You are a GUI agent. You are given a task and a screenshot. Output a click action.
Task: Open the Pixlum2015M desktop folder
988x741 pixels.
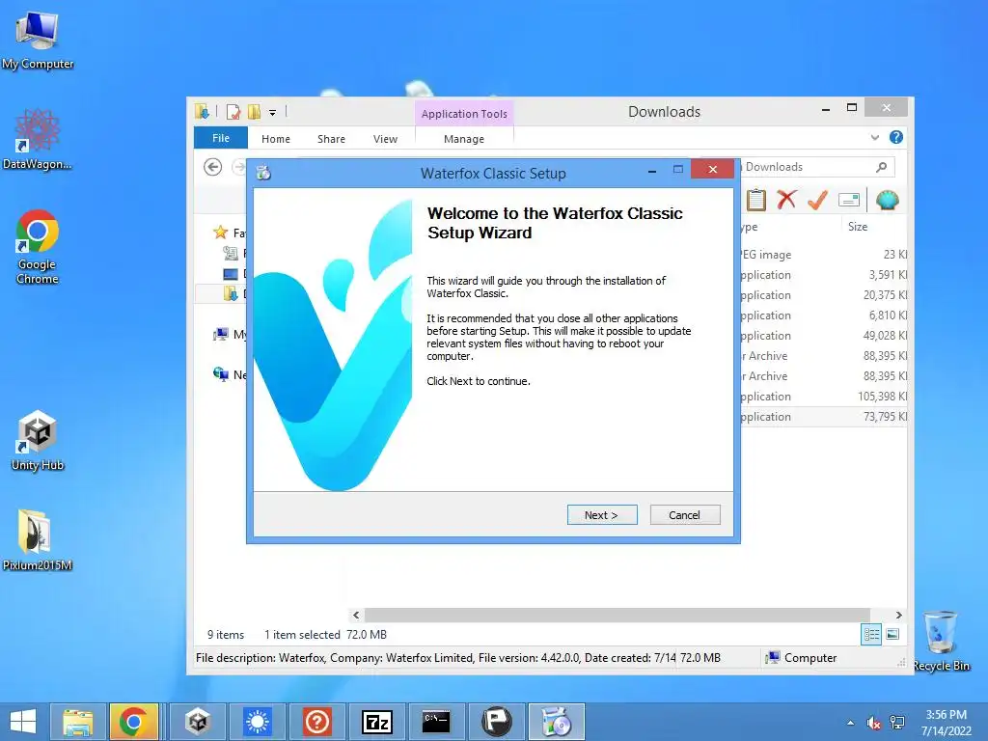tap(38, 540)
